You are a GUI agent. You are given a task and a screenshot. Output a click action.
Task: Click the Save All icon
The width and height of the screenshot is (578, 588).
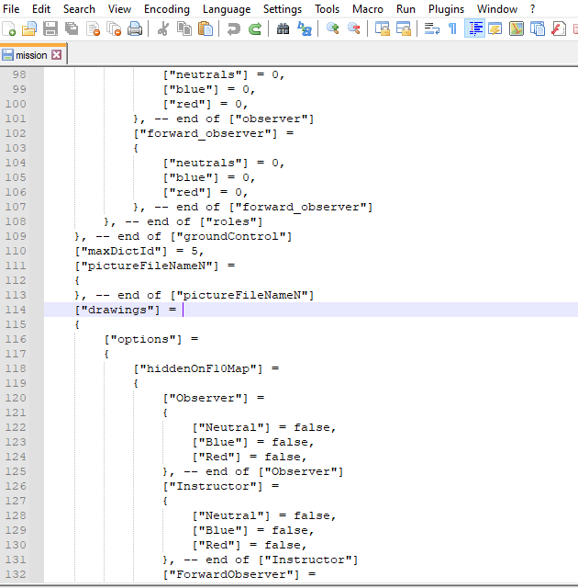click(72, 28)
